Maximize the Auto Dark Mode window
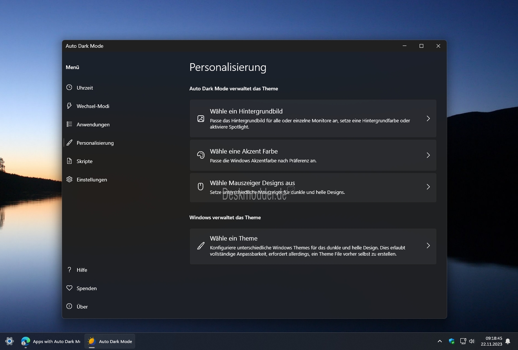 [421, 46]
